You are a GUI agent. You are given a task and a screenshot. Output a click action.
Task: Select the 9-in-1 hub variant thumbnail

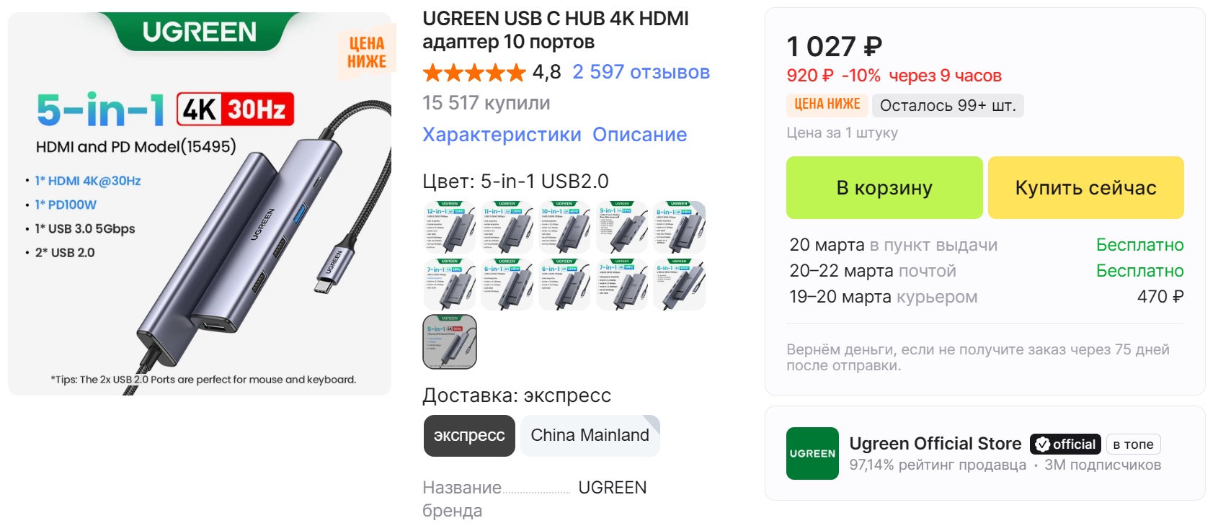[622, 227]
